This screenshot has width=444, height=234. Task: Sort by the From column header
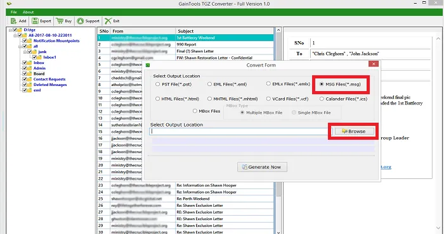tap(143, 31)
